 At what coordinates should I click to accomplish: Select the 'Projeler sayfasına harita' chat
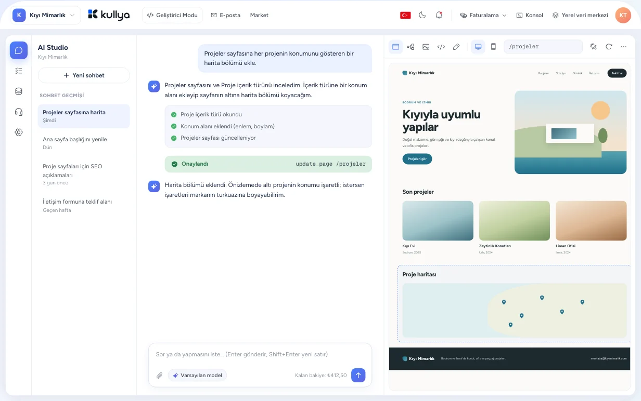pyautogui.click(x=84, y=116)
